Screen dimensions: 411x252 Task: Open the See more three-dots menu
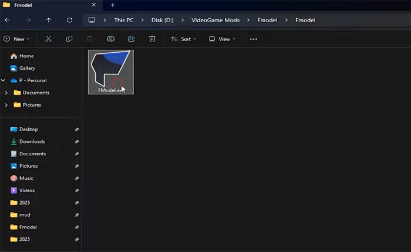(254, 39)
